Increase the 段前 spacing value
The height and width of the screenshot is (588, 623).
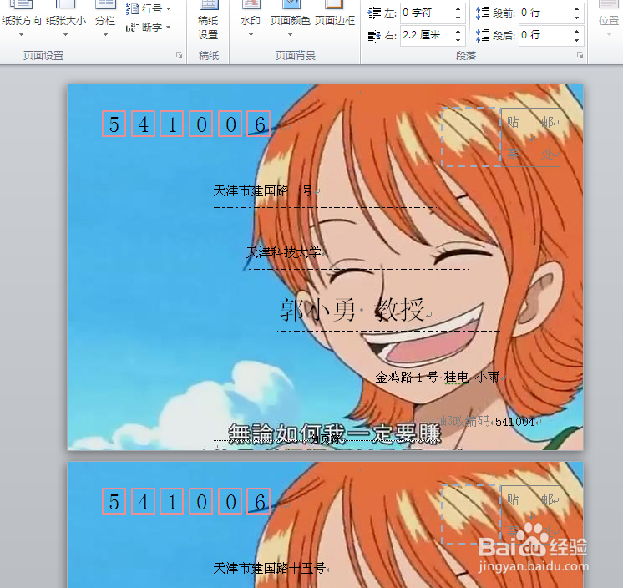pyautogui.click(x=576, y=8)
